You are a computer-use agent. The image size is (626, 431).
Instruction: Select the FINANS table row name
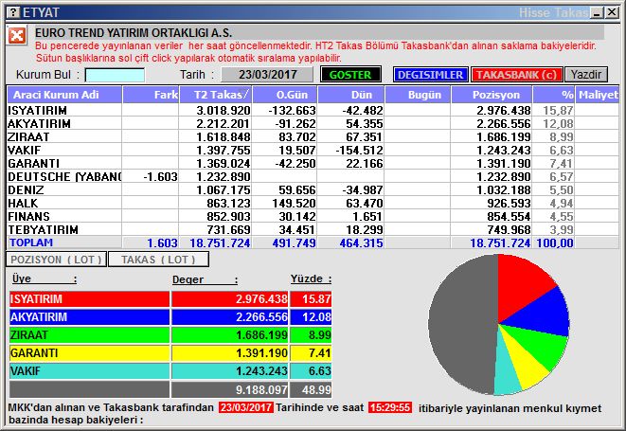(28, 217)
